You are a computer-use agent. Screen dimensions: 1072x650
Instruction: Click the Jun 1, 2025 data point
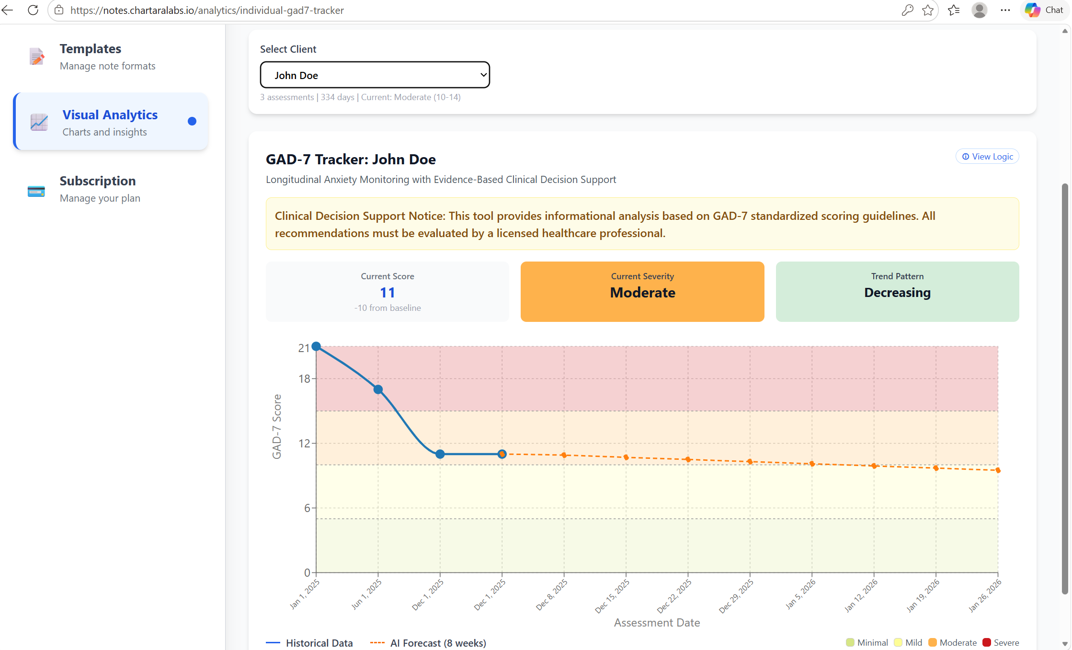tap(378, 389)
